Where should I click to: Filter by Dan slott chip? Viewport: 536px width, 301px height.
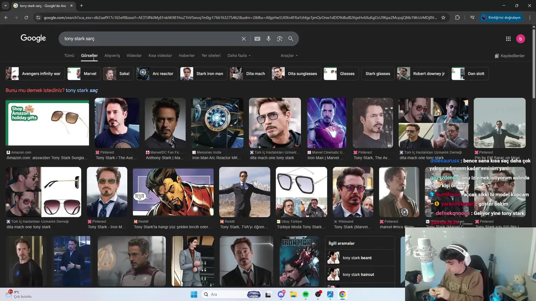tap(470, 74)
